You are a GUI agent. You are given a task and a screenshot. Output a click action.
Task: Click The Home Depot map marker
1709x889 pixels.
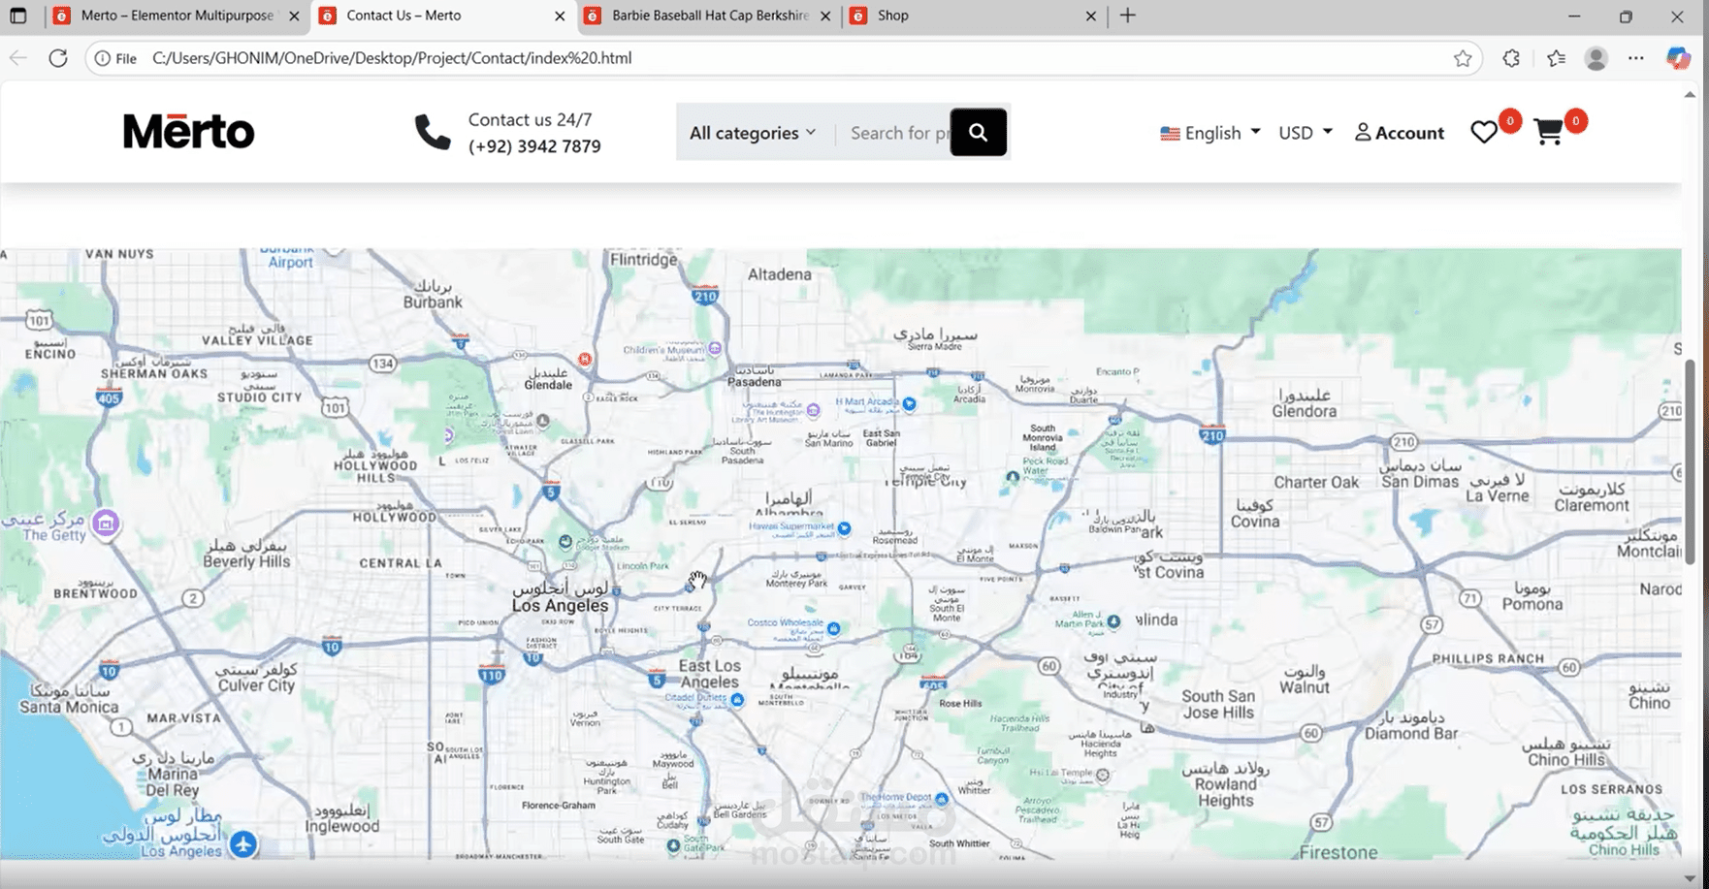point(942,799)
